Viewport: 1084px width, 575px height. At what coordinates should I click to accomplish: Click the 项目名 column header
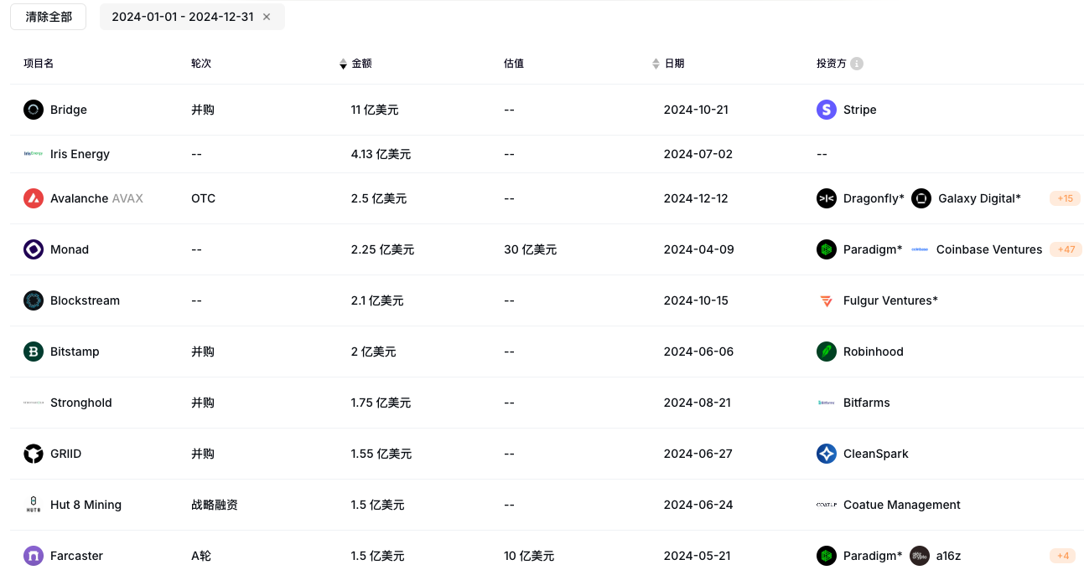pyautogui.click(x=39, y=64)
